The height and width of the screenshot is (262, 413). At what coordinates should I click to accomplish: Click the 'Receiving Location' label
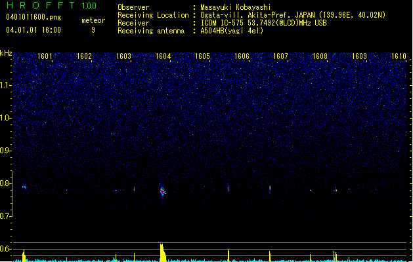153,15
